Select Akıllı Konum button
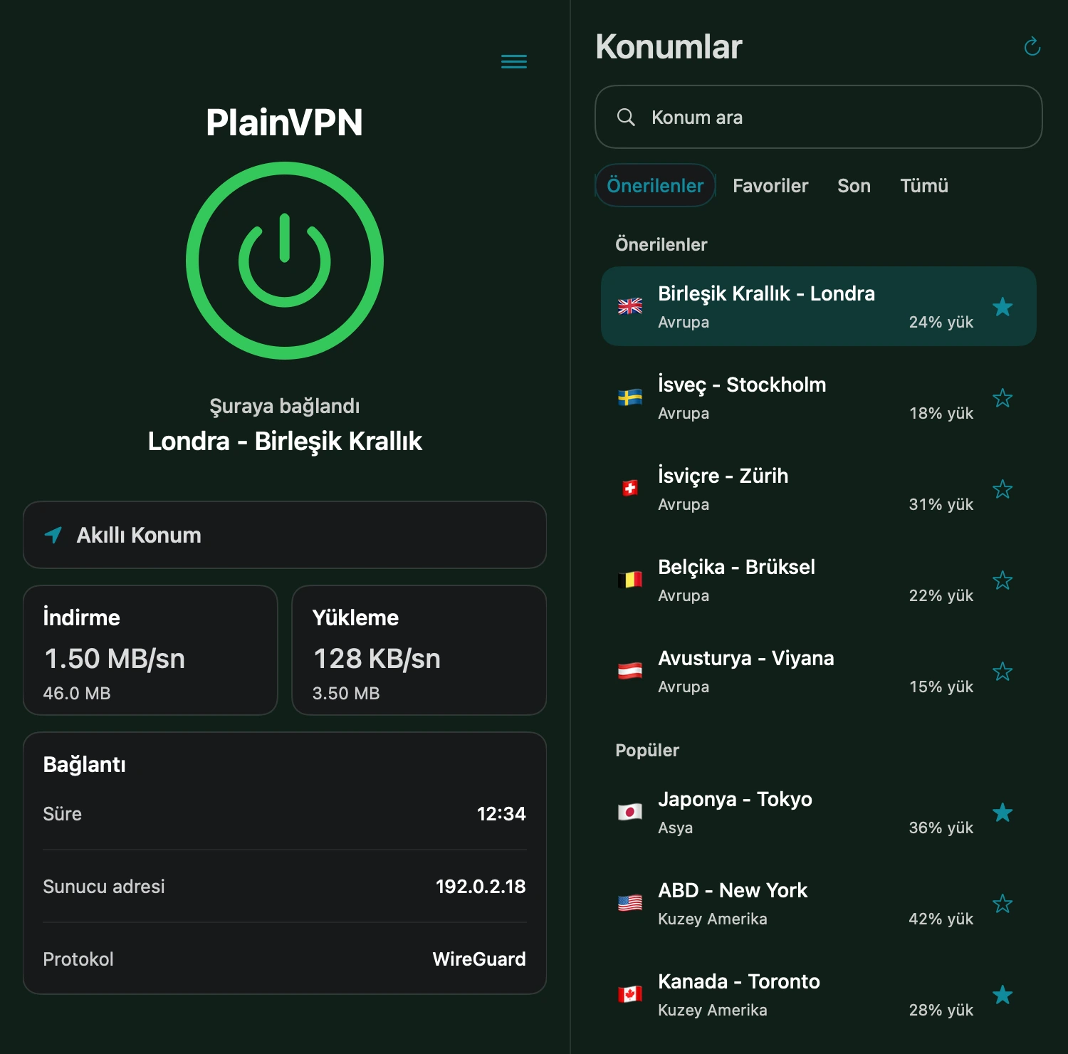 [285, 535]
